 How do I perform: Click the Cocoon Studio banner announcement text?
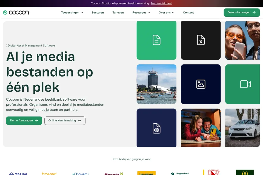click(x=120, y=3)
